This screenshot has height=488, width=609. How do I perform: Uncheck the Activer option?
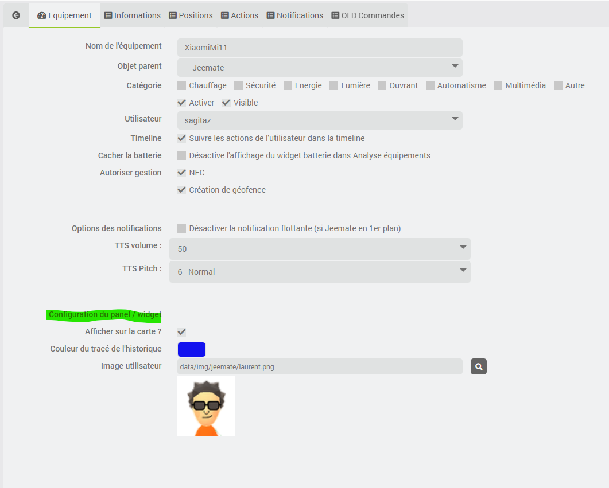click(x=181, y=102)
